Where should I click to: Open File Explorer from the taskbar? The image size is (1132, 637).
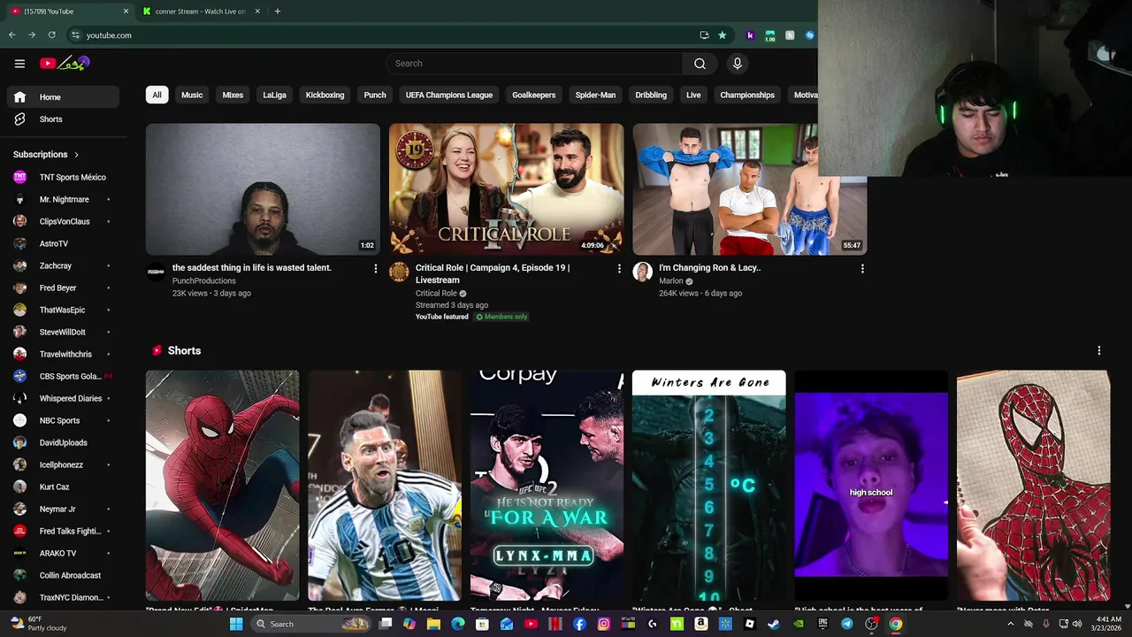click(433, 624)
